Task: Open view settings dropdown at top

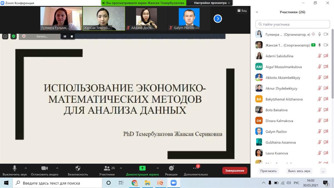Action: (x=212, y=3)
